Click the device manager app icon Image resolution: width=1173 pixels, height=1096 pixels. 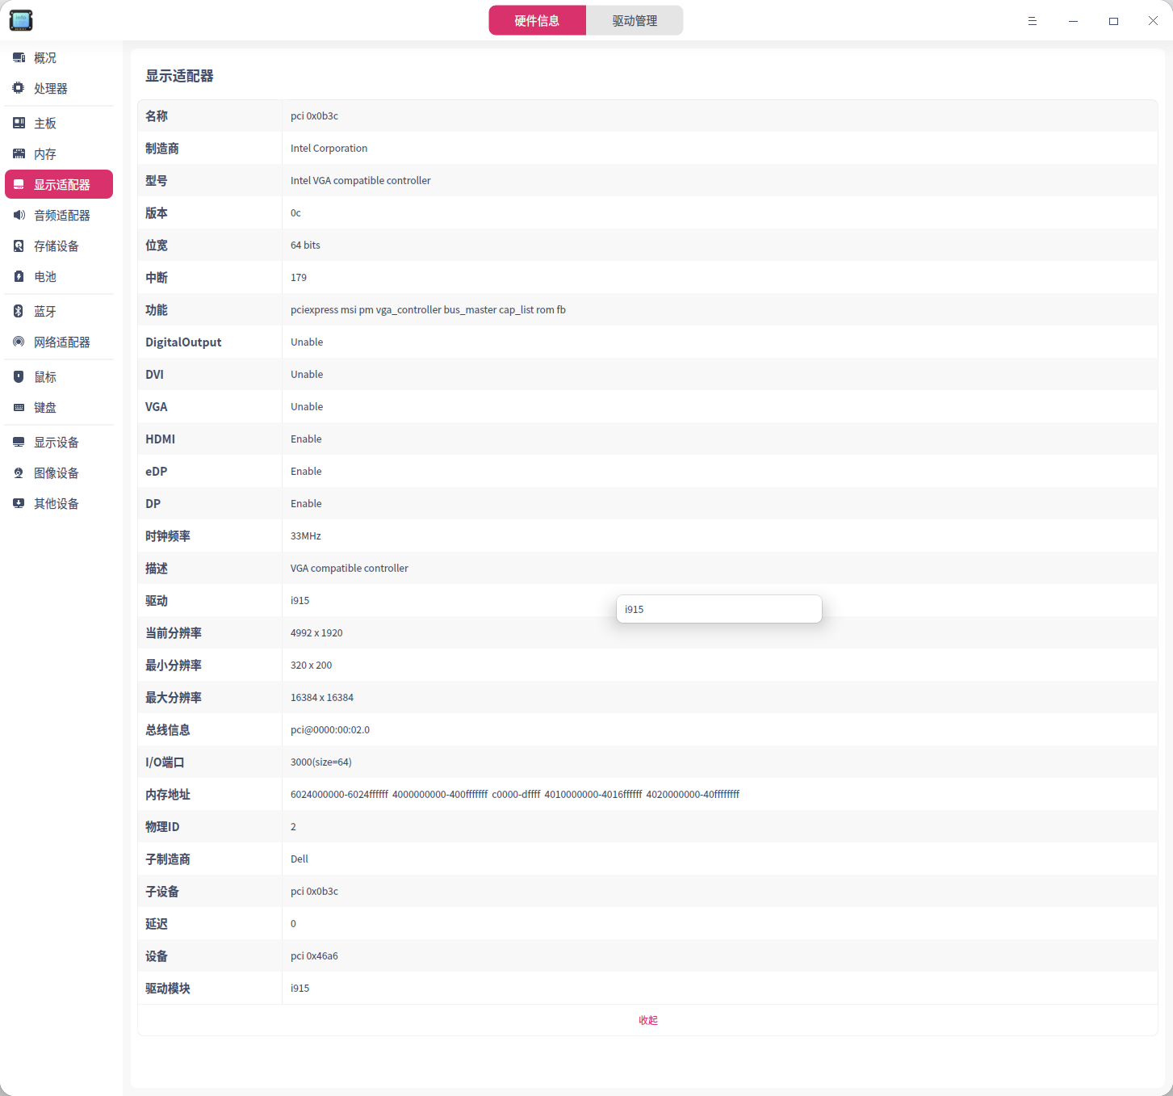(x=21, y=20)
